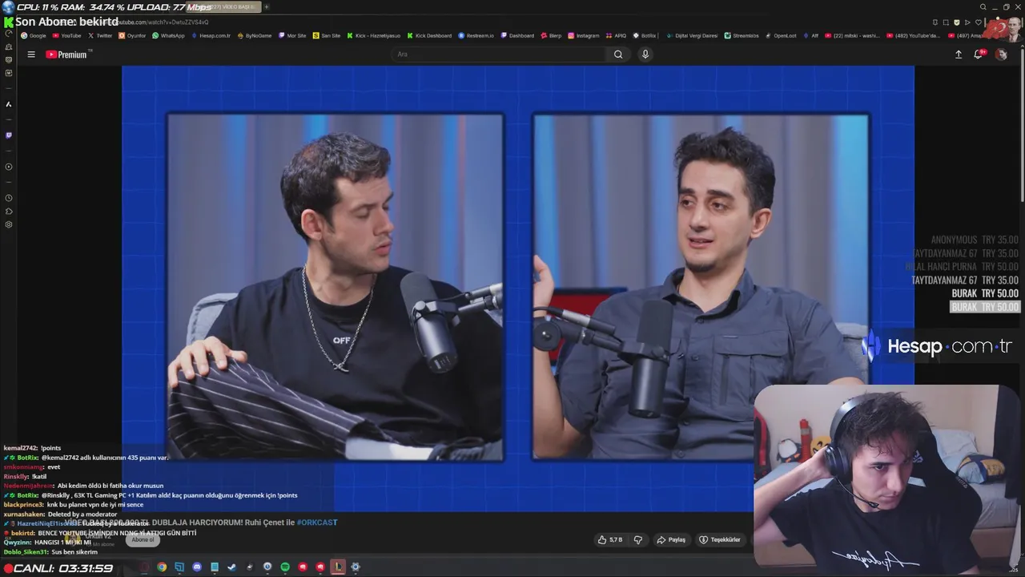Dislike the video with thumbs down
The image size is (1025, 577).
[x=638, y=540]
